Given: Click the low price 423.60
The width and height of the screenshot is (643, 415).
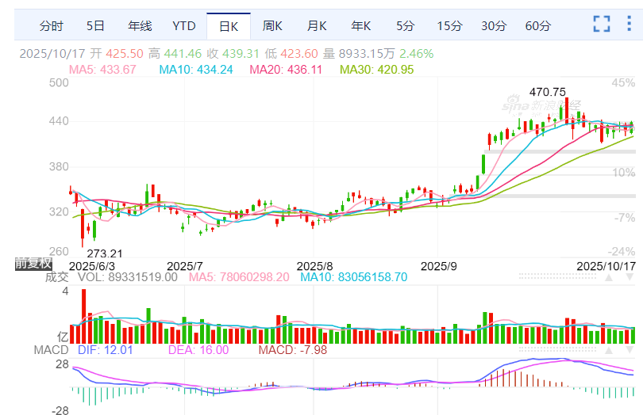Looking at the screenshot, I should click(299, 54).
